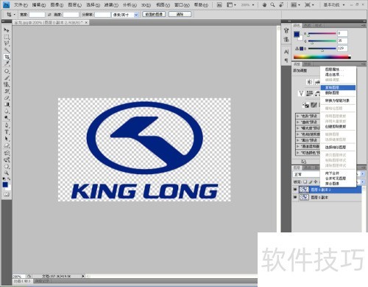Viewport: 368px width, 287px height.
Task: Toggle Quick Mask mode button
Action: (7, 194)
